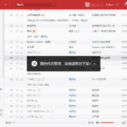This screenshot has height=127, width=127.
Task: Download song number 49
Action: pos(22,15)
